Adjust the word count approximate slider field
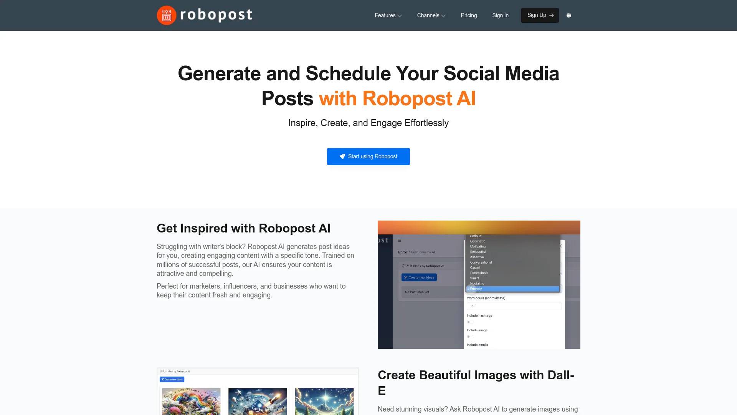Image resolution: width=737 pixels, height=415 pixels. 513,306
